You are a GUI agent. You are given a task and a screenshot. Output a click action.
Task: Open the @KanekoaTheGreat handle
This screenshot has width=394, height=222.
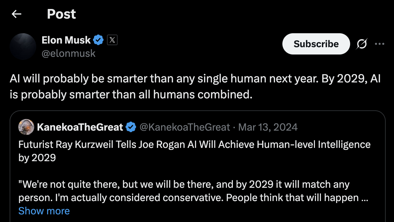[x=185, y=127]
